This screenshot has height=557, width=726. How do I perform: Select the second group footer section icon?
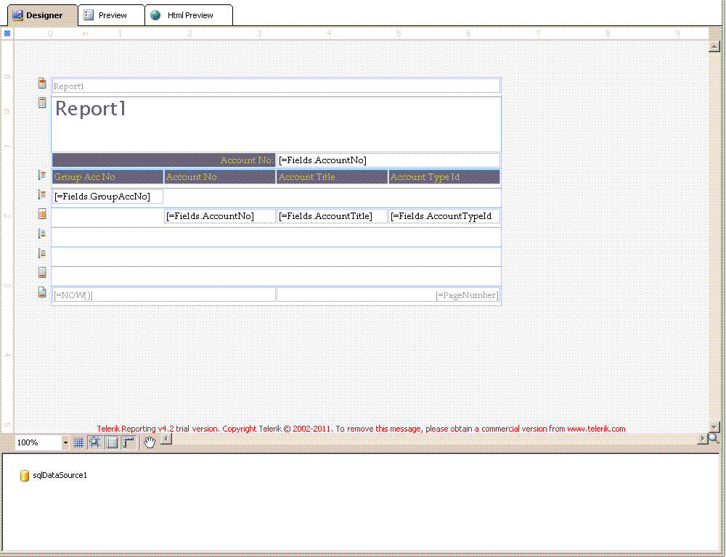(42, 253)
